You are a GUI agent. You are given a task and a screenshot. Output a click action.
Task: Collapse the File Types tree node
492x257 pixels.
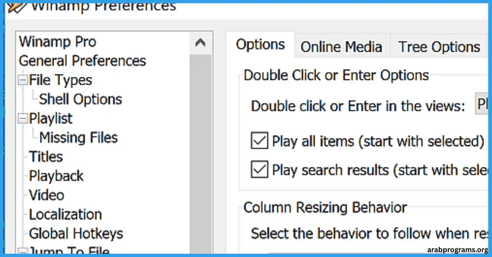(x=23, y=80)
